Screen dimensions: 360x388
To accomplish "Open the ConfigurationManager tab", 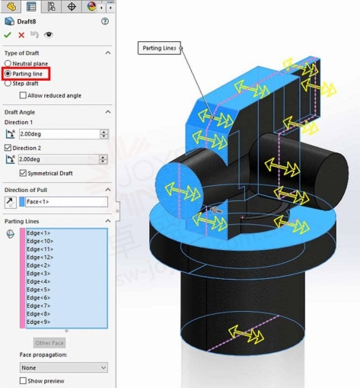I will (x=51, y=6).
